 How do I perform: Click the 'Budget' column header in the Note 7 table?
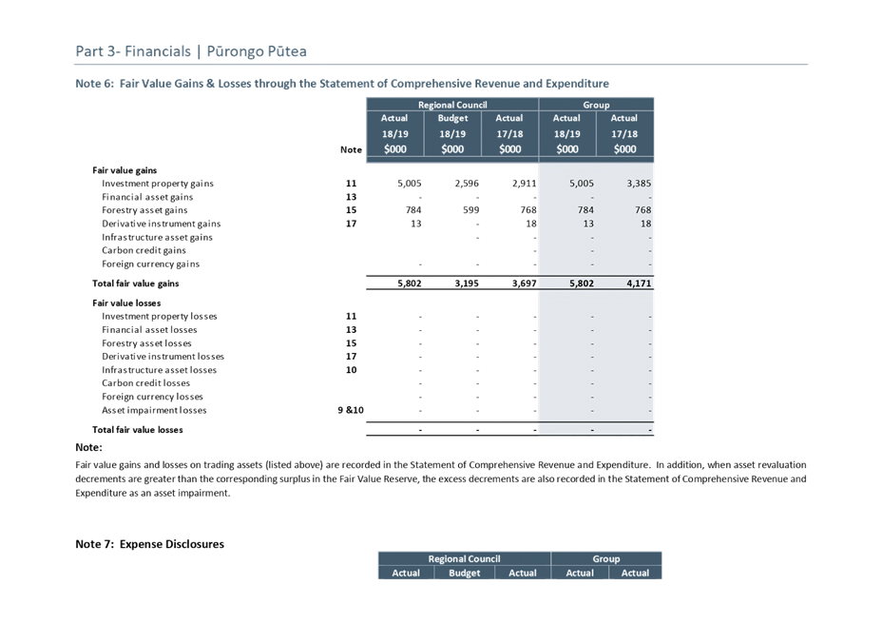tap(465, 573)
